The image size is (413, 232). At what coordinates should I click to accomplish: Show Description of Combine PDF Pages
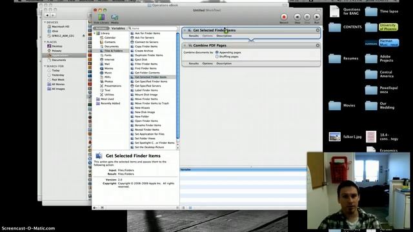click(x=224, y=63)
